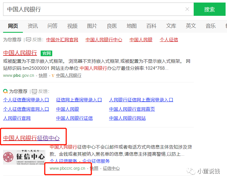Open the 企业征信服务 sublink

[x=96, y=161]
